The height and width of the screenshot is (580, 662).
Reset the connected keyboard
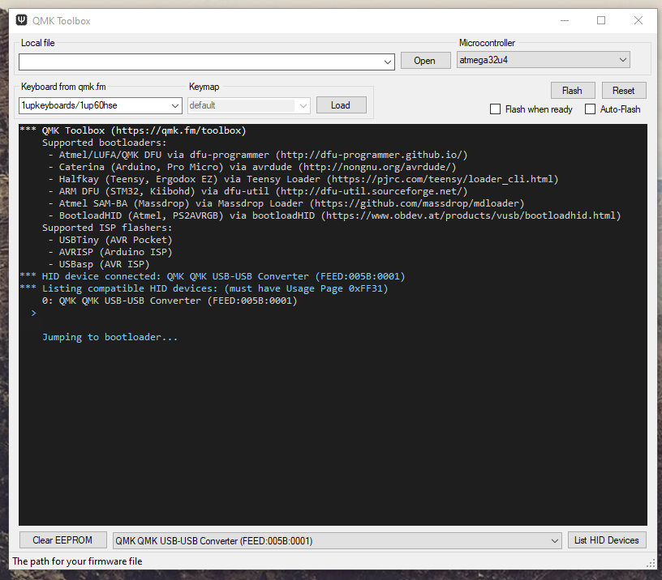point(623,90)
